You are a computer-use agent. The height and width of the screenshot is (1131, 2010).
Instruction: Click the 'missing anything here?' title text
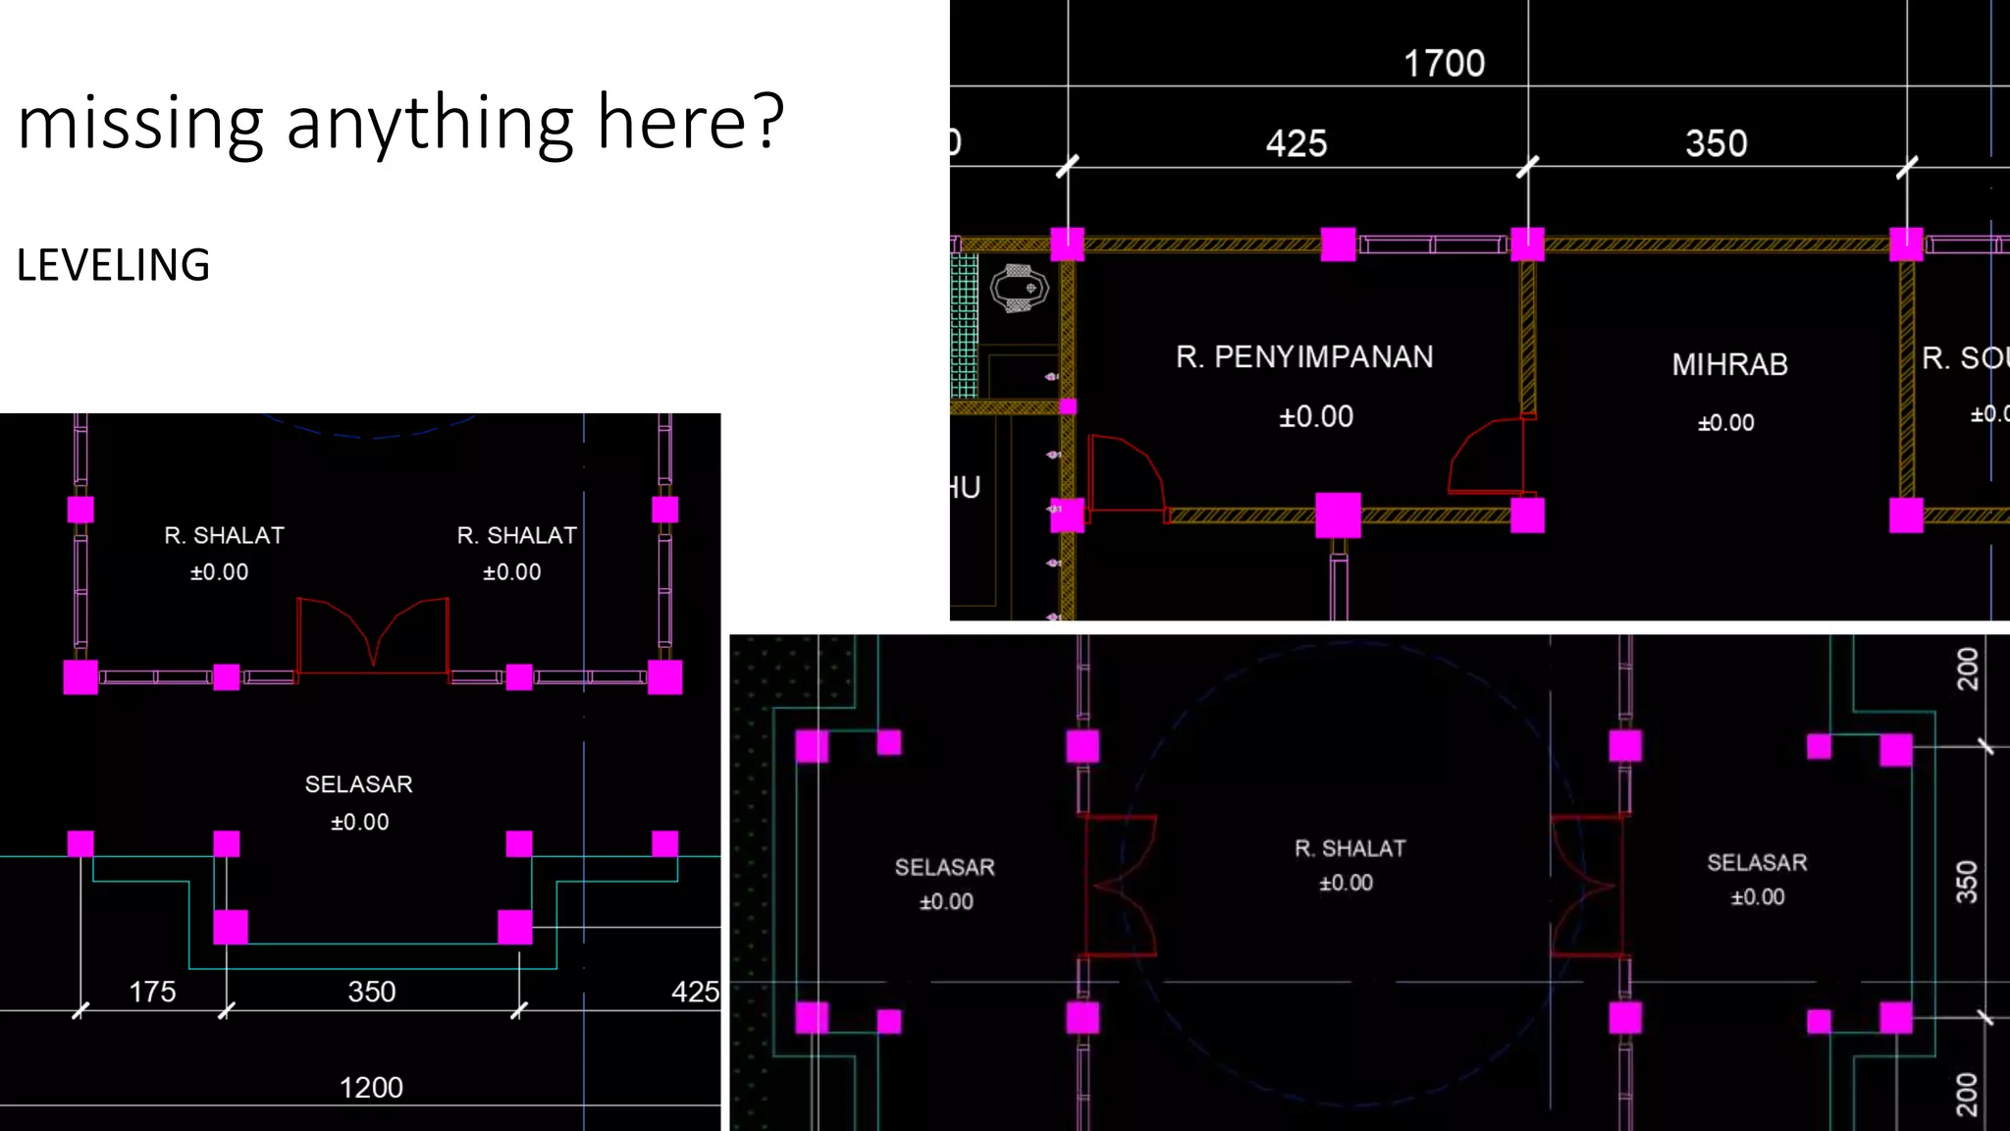(x=400, y=123)
